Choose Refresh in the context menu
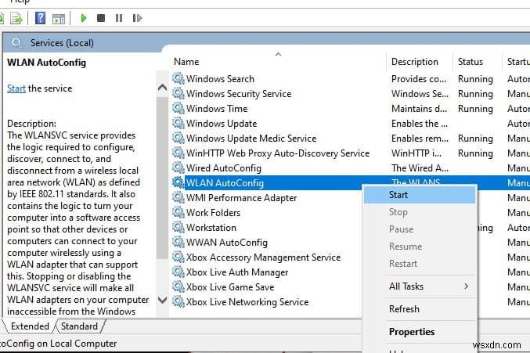Viewport: 530px width, 353px height. point(420,309)
